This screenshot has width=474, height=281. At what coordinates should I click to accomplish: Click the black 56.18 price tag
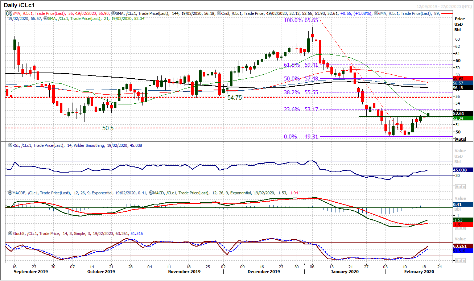[463, 88]
